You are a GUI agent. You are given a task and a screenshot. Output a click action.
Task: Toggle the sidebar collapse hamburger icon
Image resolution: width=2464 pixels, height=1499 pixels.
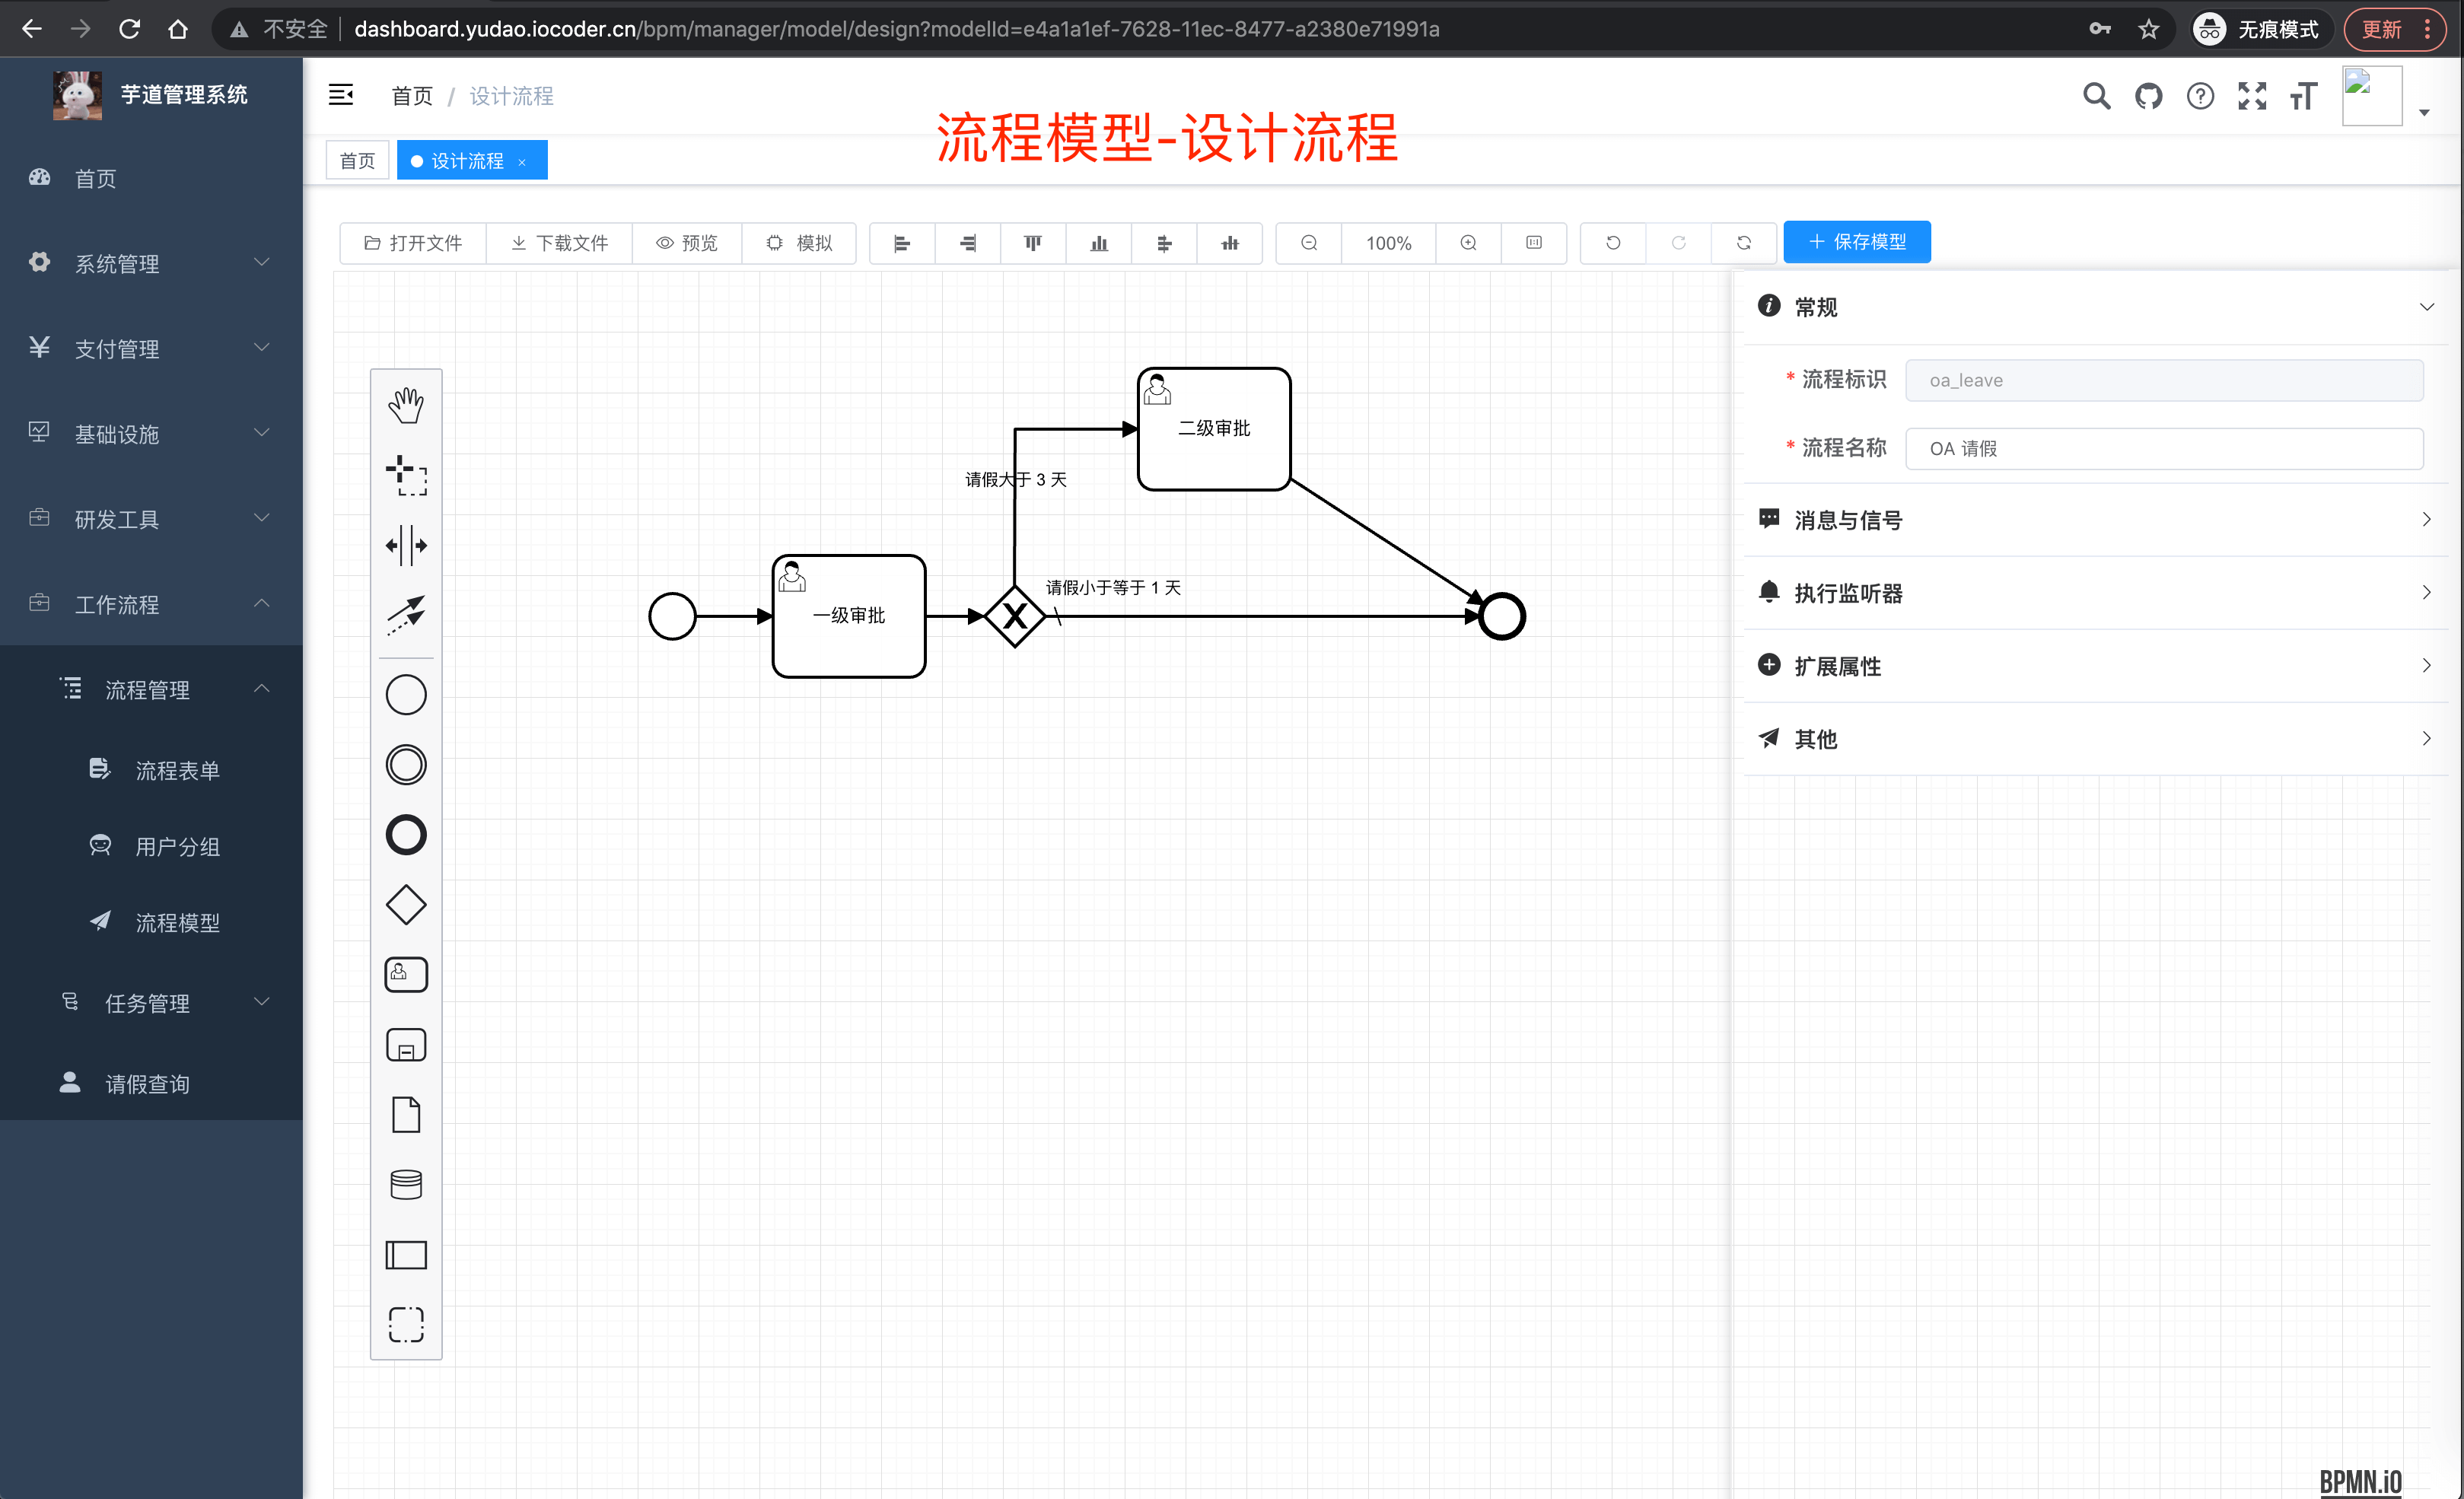click(x=341, y=95)
